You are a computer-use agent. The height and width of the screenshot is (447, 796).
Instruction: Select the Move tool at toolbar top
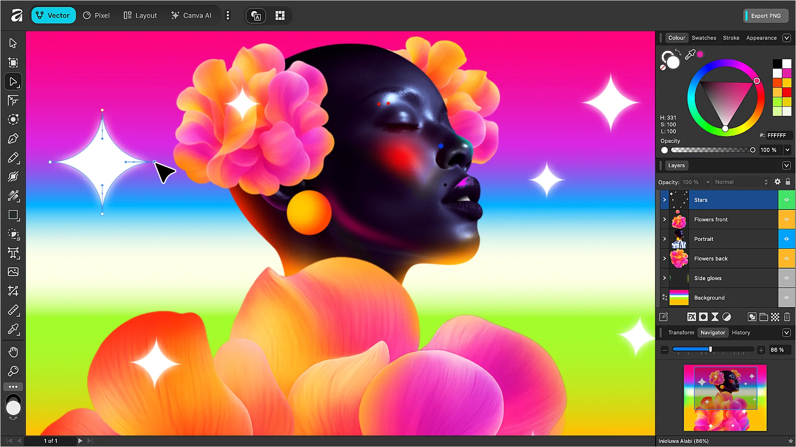tap(13, 43)
